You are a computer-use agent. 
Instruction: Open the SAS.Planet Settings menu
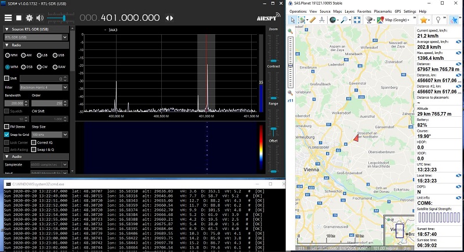[410, 11]
